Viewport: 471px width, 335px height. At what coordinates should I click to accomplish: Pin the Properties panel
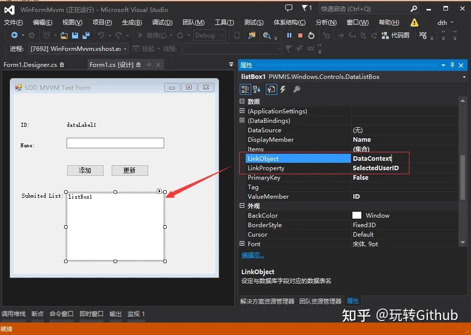(452, 65)
